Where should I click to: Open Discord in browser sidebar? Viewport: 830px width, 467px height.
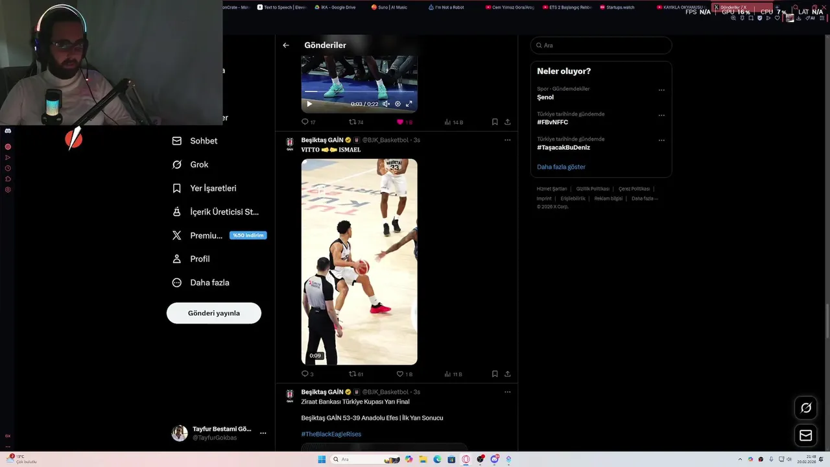click(8, 130)
